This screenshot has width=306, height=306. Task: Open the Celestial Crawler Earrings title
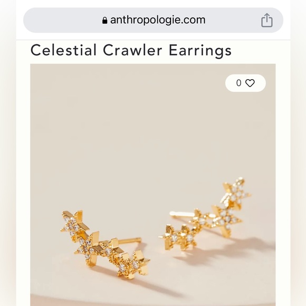point(131,50)
